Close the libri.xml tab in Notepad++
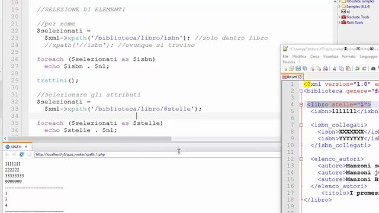 click(x=300, y=77)
